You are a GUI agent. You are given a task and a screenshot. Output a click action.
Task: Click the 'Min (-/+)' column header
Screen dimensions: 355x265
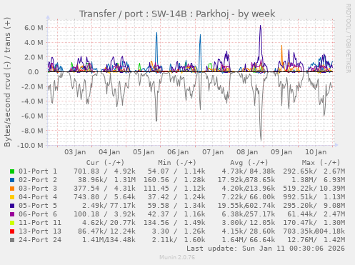177,163
